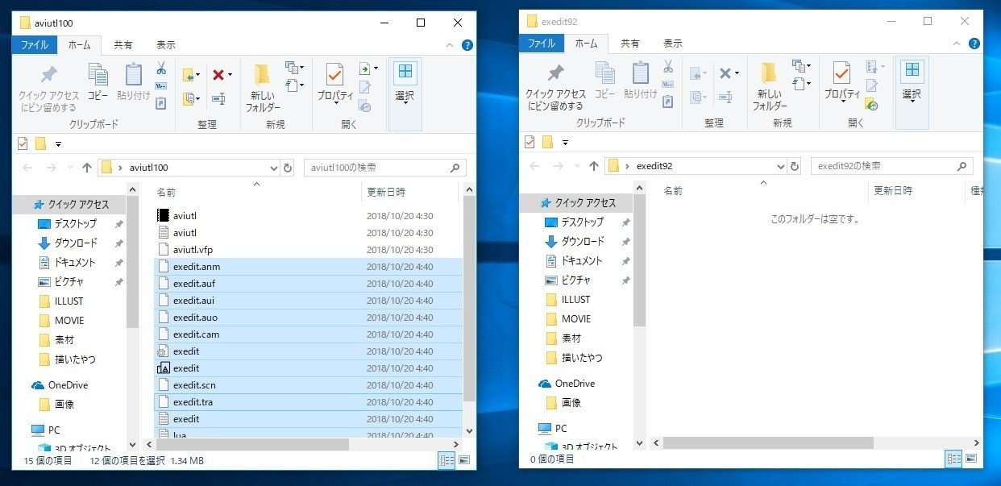Select exedit.auo file
1001x486 pixels.
tap(308, 318)
